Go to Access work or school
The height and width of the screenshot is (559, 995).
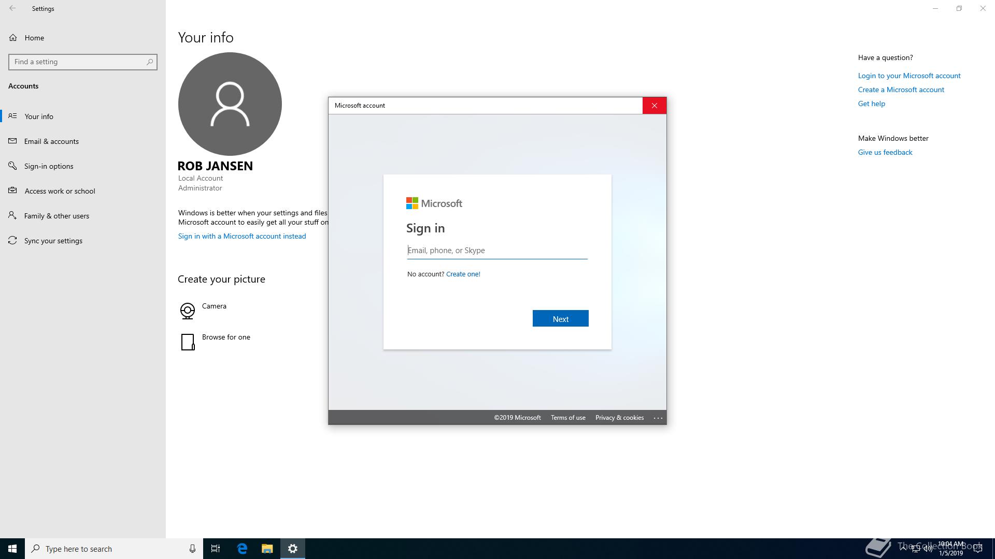(x=83, y=191)
